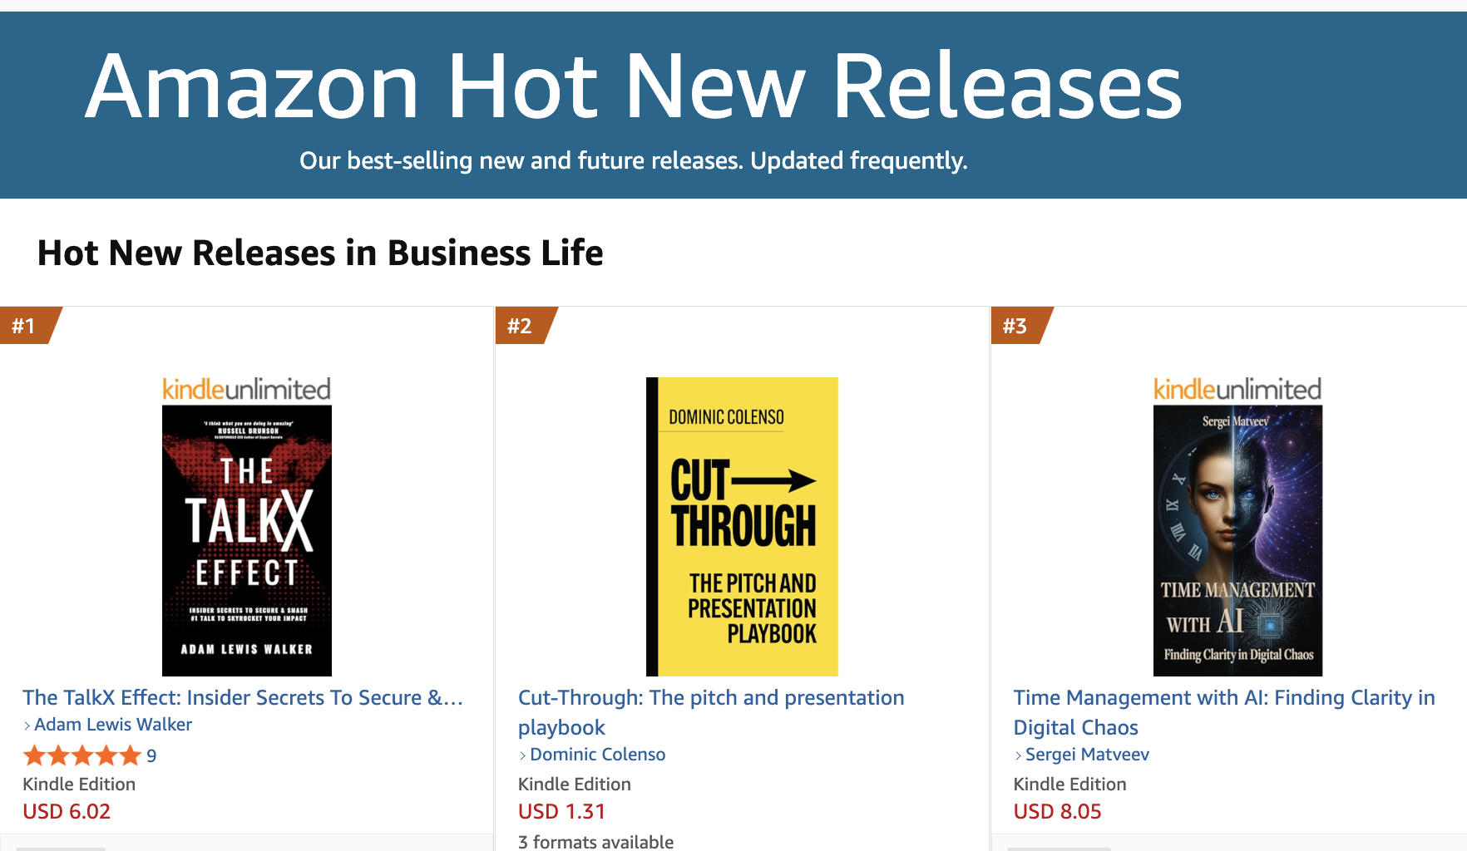Image resolution: width=1467 pixels, height=851 pixels.
Task: Click the #3 rank badge
Action: tap(1016, 326)
